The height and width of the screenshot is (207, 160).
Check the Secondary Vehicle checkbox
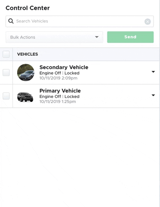pos(6,72)
